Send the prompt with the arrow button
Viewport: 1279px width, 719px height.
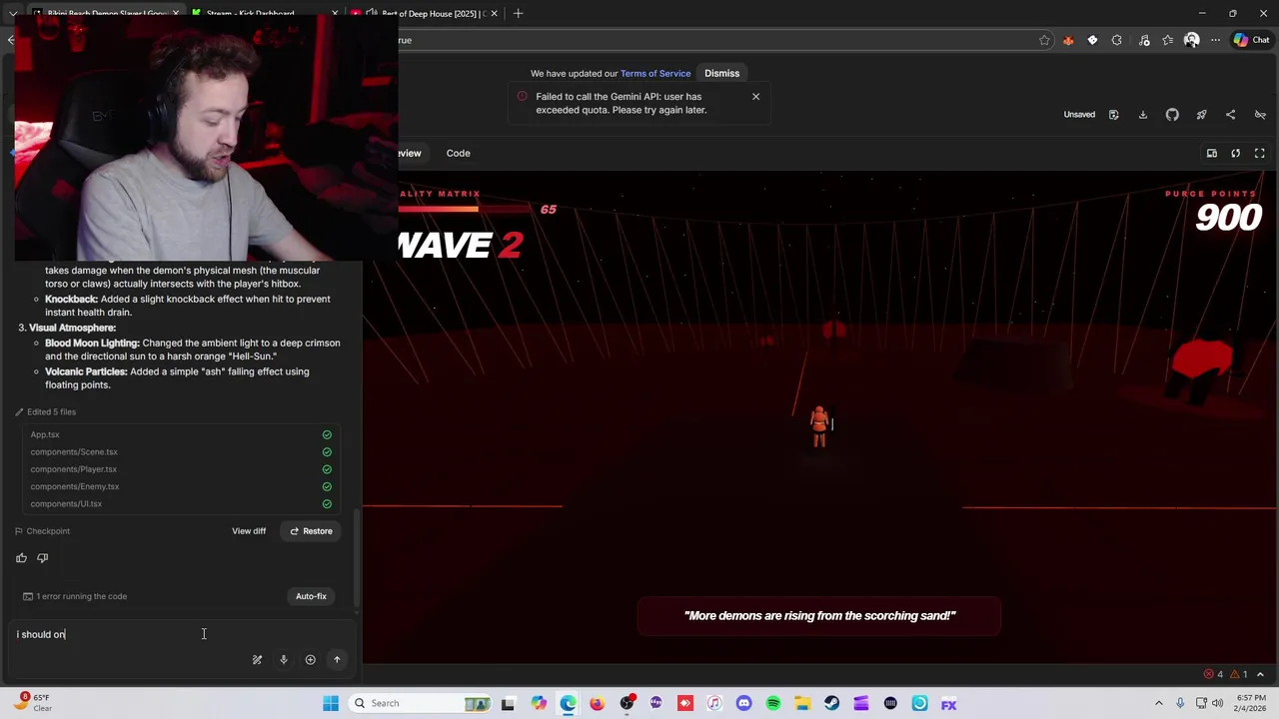[x=337, y=660]
